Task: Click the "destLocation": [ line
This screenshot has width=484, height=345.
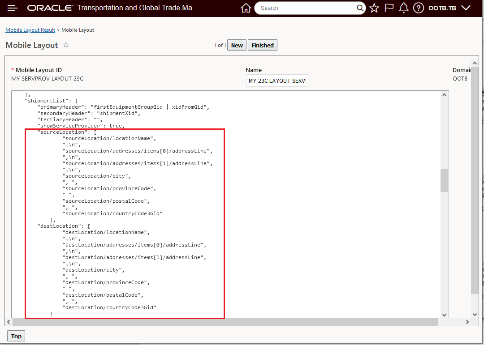Action: (64, 226)
